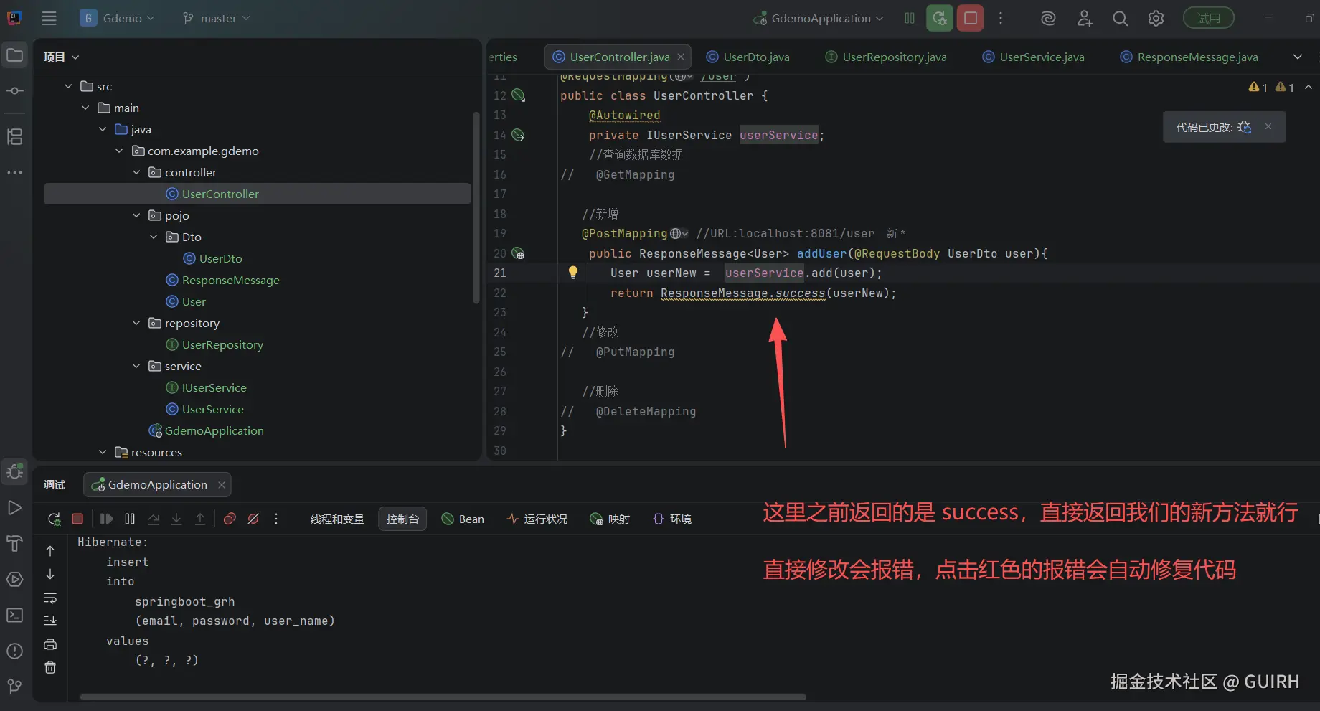Stop GdemoApplication with the red toolbar button
This screenshot has width=1320, height=711.
(x=970, y=19)
